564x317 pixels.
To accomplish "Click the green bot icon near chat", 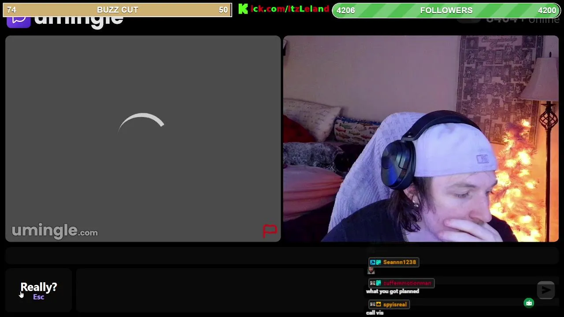I will click(x=529, y=303).
